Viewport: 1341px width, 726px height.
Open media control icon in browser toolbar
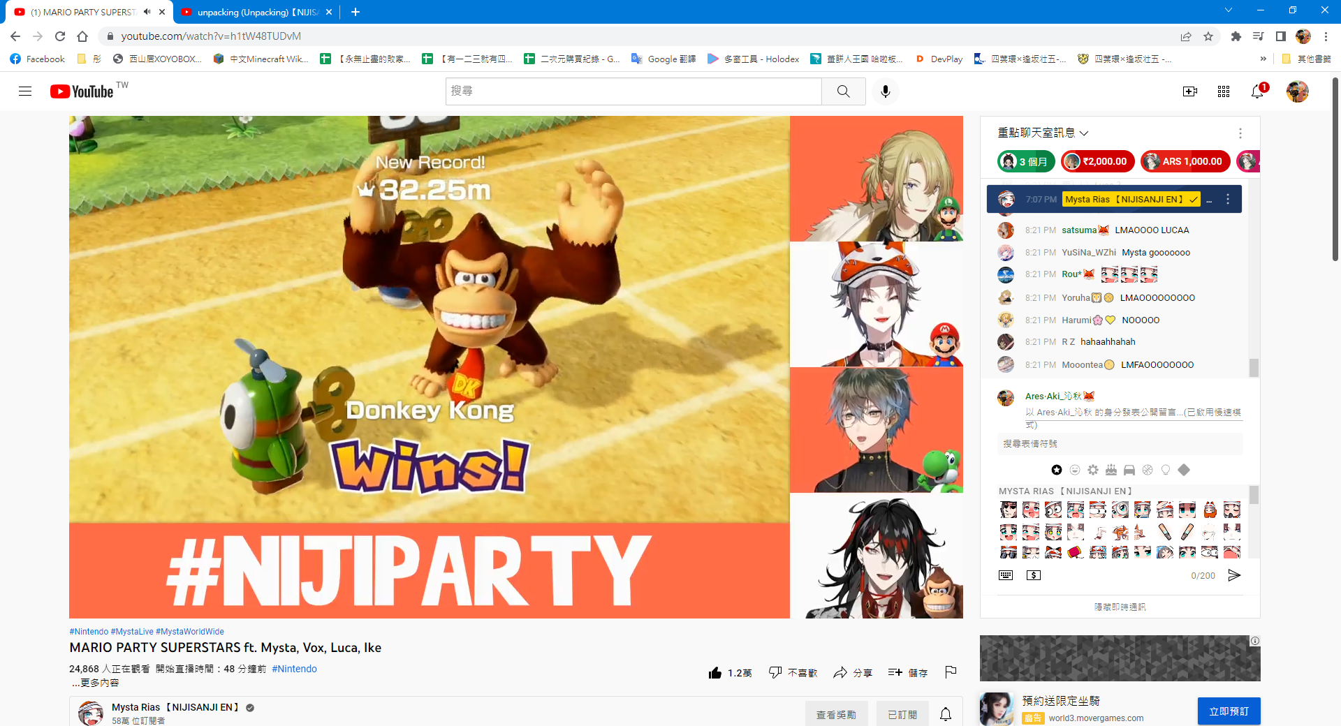pos(1259,36)
